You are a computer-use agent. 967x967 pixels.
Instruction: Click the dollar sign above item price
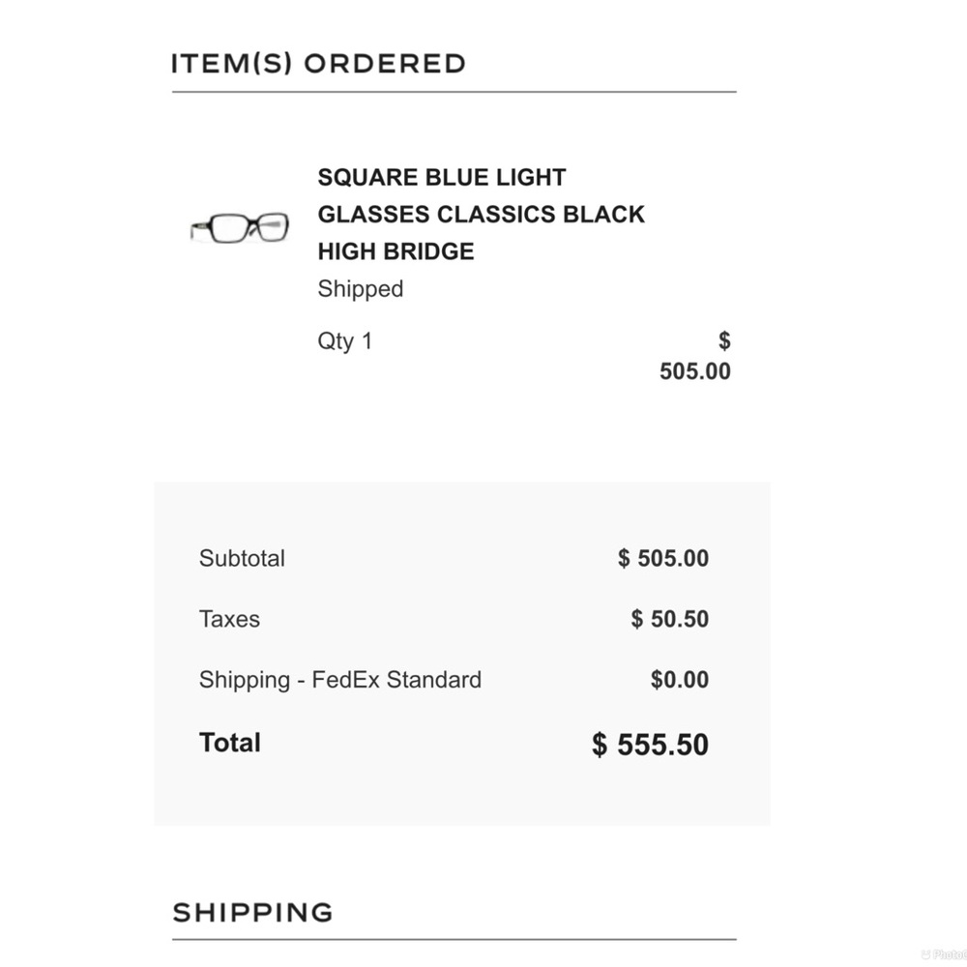[x=724, y=340]
